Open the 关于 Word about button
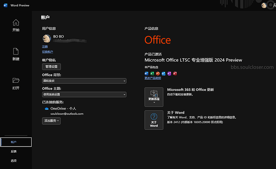This screenshot has width=276, height=169. click(154, 120)
